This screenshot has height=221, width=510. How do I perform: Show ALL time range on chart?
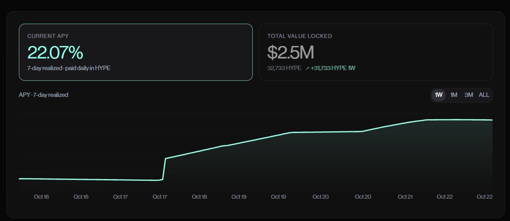coord(484,95)
